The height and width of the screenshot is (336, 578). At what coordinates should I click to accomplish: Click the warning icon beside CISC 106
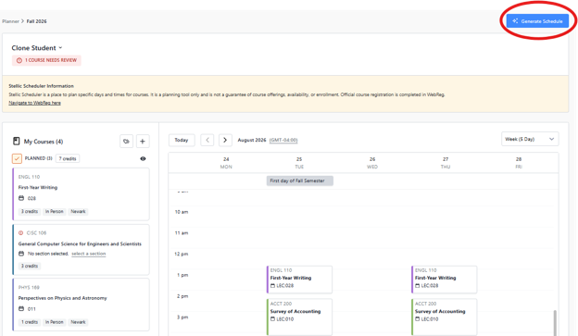click(x=21, y=233)
